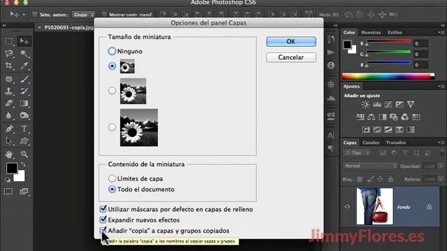Screen dimensions: 447x251
Task: Select the Eyedropper tool
Action: pyautogui.click(x=24, y=66)
